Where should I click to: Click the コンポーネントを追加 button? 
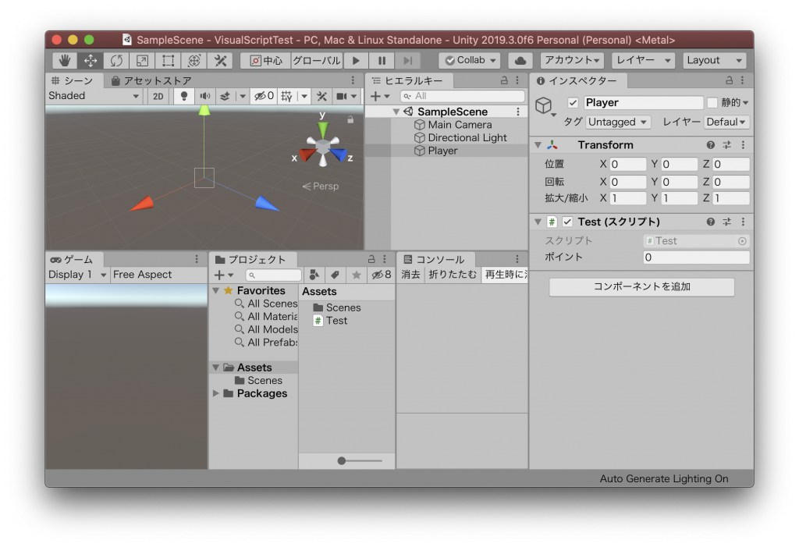pos(641,286)
